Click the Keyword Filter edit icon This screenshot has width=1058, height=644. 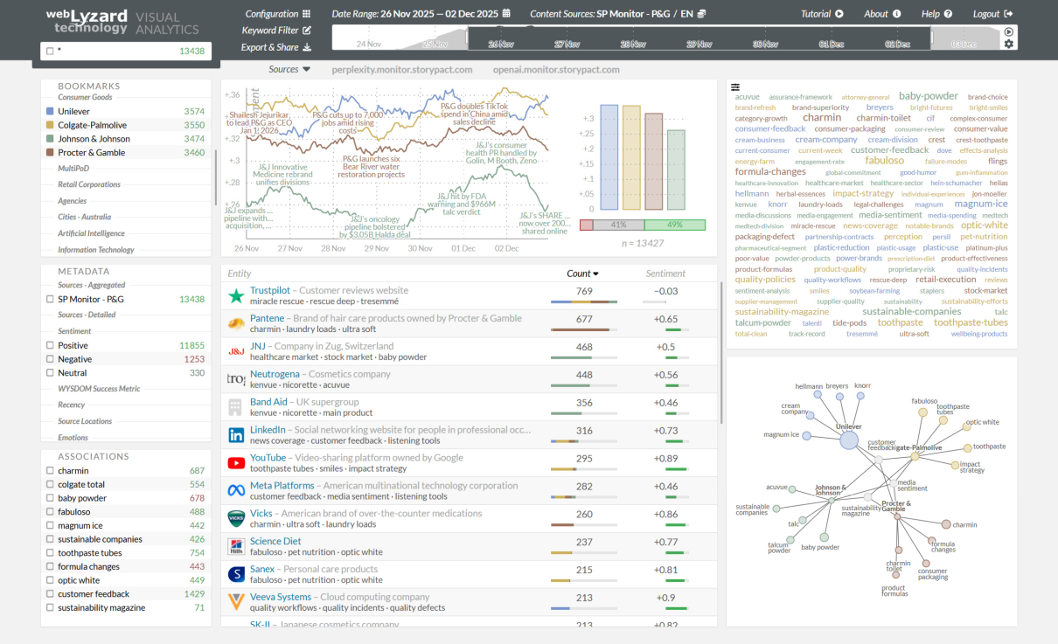pos(306,31)
